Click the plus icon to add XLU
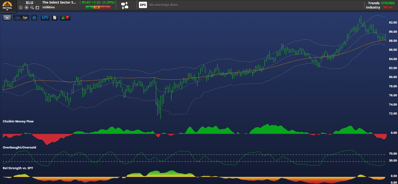Image resolution: width=398 pixels, height=184 pixels. click(26, 8)
